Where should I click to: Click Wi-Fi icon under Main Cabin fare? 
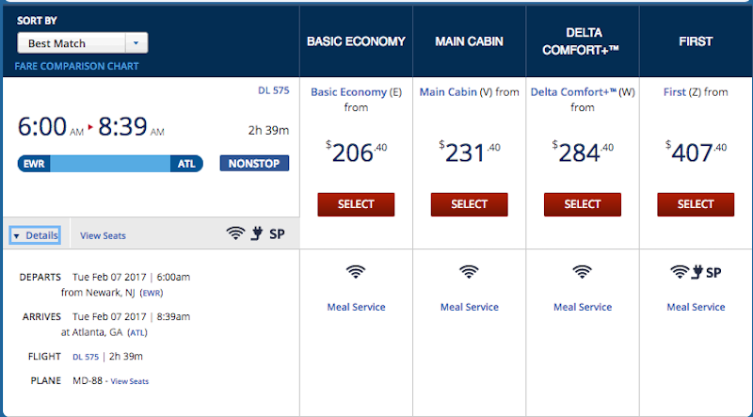click(469, 272)
